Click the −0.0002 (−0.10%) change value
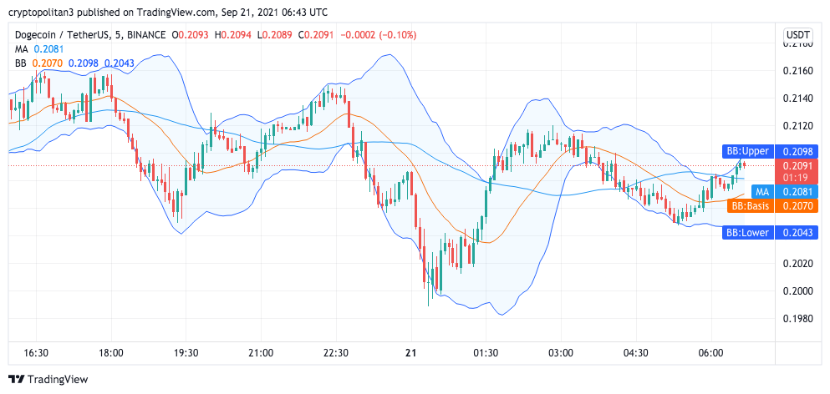The width and height of the screenshot is (830, 394). coord(379,35)
